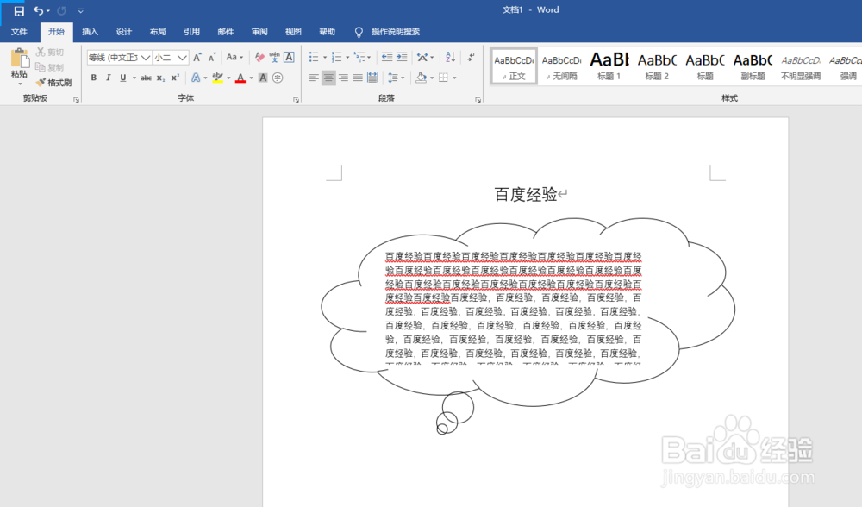
Task: Click the Asian layout icon
Action: [422, 57]
